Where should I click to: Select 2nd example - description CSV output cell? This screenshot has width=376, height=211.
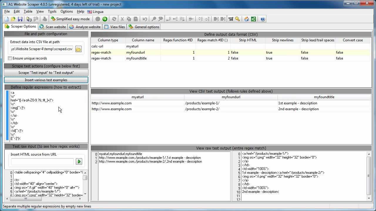(x=324, y=109)
